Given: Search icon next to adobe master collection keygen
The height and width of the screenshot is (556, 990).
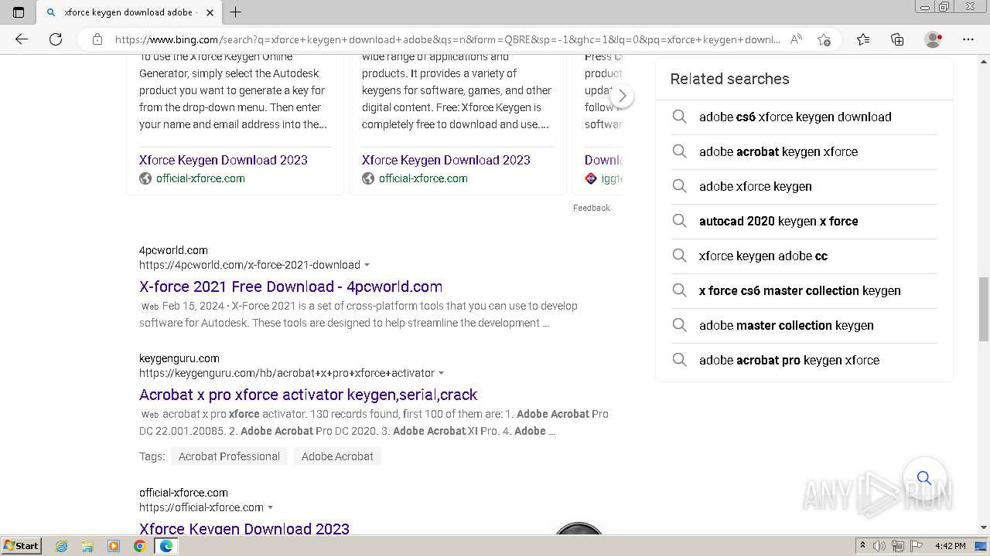Looking at the screenshot, I should pos(679,325).
